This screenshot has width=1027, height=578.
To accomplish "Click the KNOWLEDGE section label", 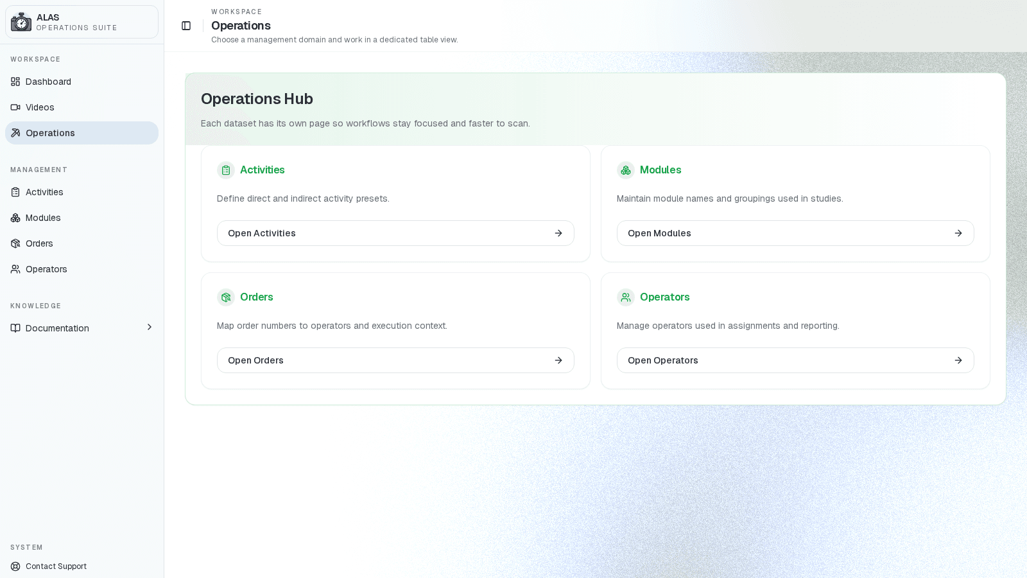I will click(35, 306).
